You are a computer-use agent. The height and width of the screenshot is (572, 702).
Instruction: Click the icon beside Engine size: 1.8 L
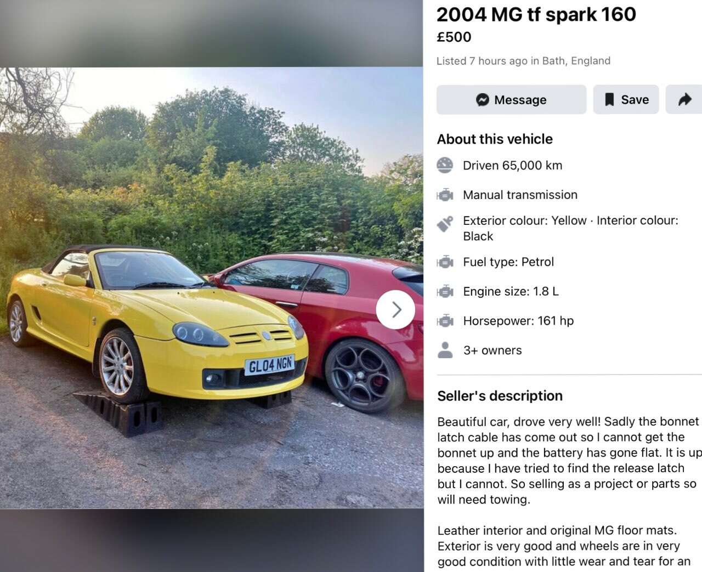[x=445, y=291]
